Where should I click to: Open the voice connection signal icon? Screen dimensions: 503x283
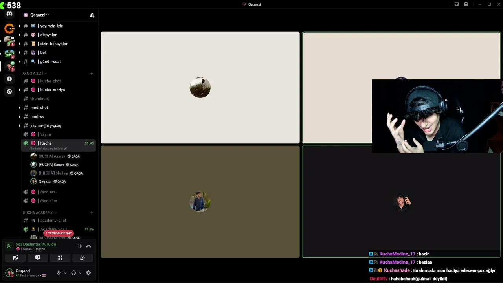[x=9, y=246]
